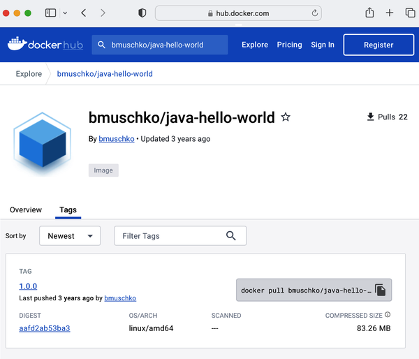Image resolution: width=419 pixels, height=359 pixels.
Task: Click the Docker Hub logo
Action: click(x=45, y=45)
